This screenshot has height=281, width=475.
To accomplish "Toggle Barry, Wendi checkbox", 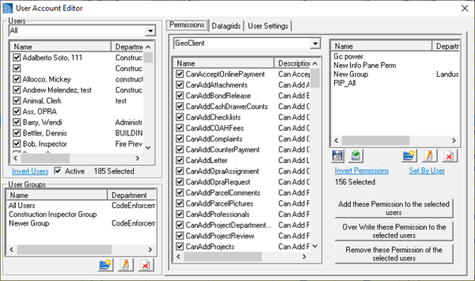I will 17,122.
